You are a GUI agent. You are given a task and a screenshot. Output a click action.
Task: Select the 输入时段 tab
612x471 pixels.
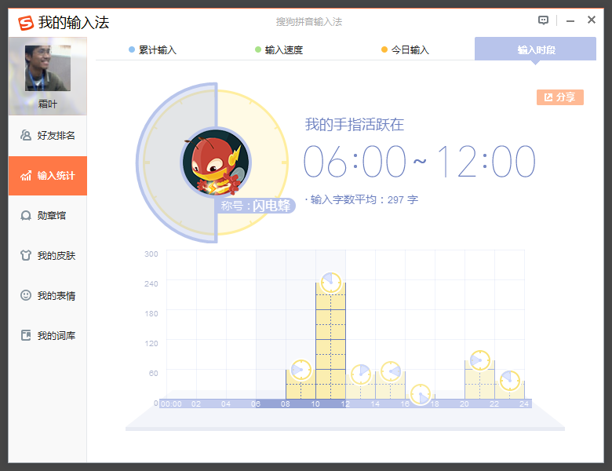point(535,49)
